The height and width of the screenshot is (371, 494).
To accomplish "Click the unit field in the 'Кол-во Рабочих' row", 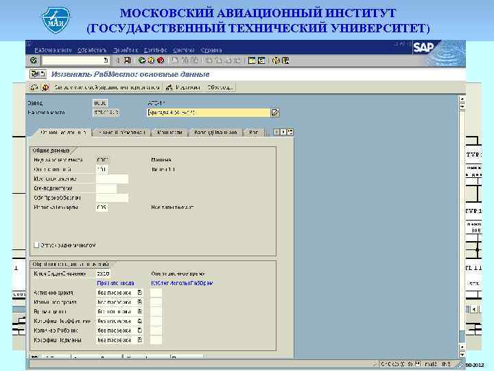I will pyautogui.click(x=156, y=330).
